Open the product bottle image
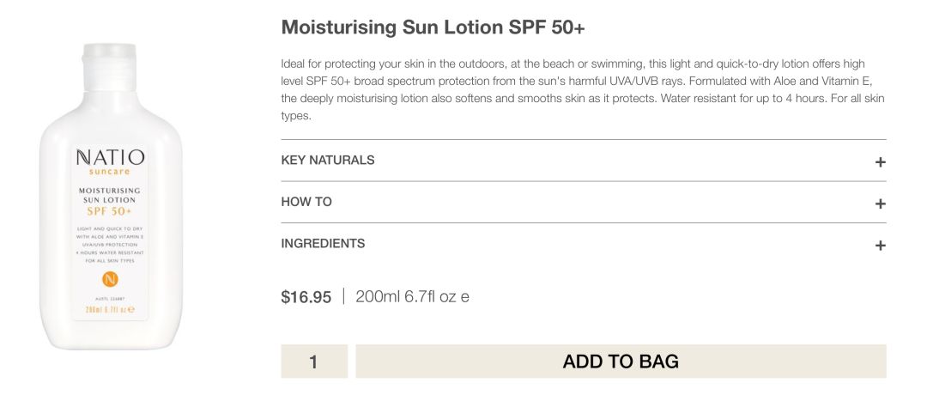Viewport: 927px width, 401px height. tap(111, 196)
